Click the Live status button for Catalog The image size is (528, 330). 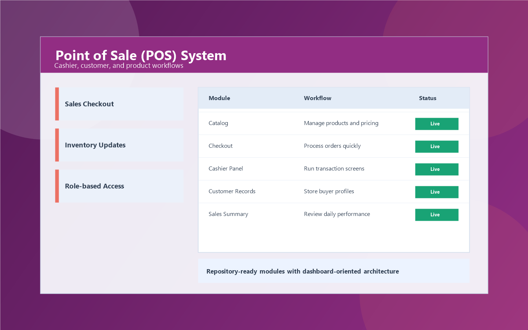pos(437,124)
